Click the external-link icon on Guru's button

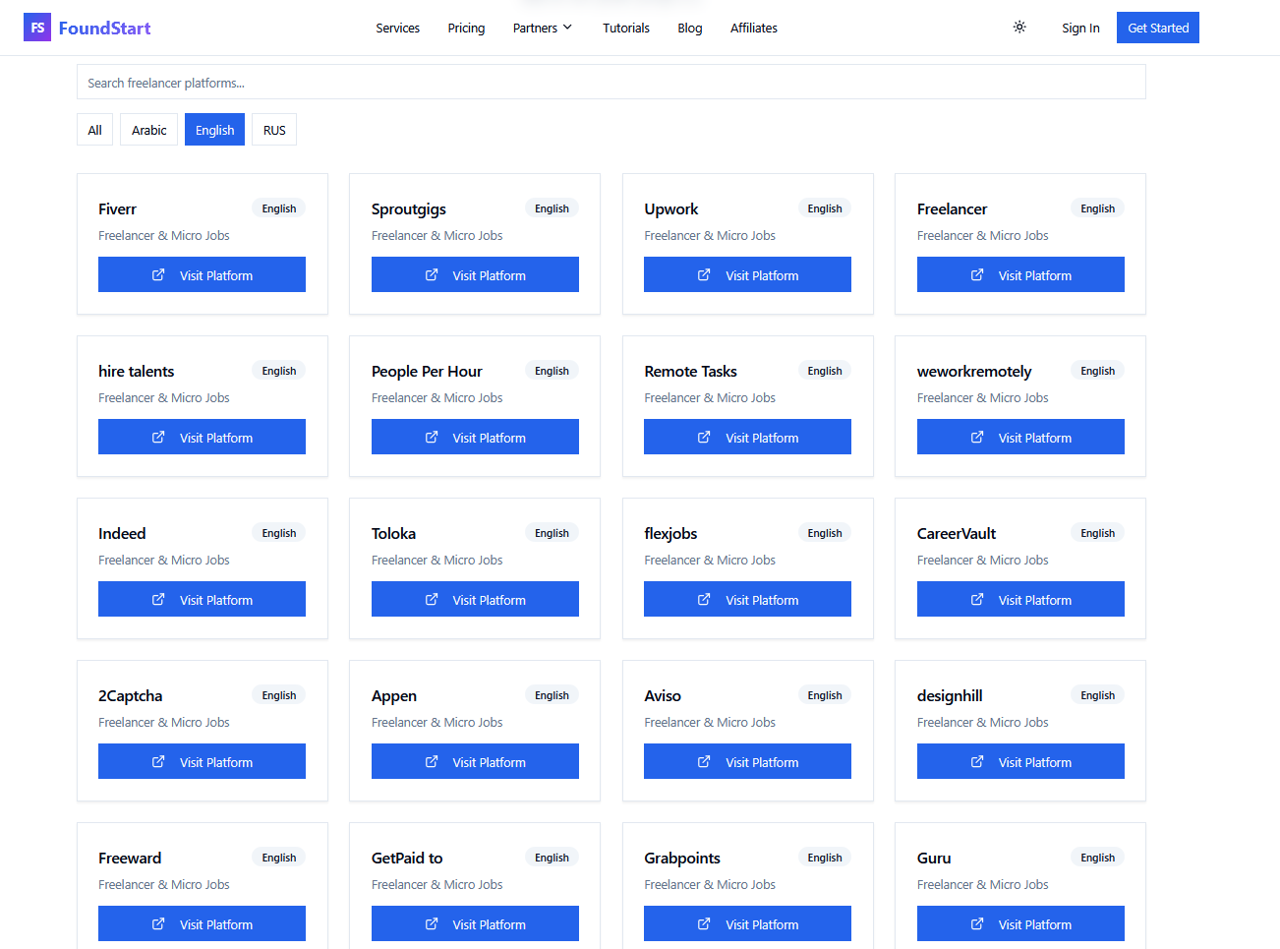click(977, 923)
